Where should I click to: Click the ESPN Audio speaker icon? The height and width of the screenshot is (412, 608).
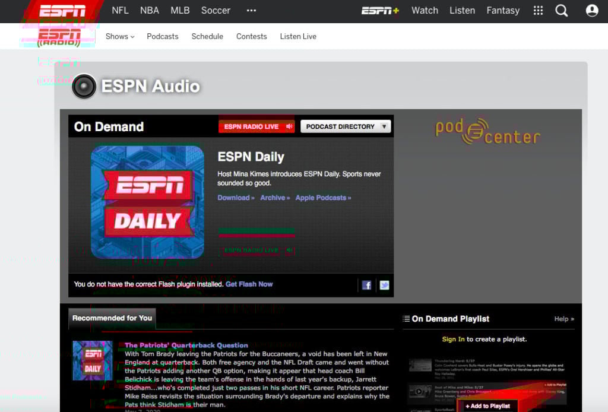[84, 86]
